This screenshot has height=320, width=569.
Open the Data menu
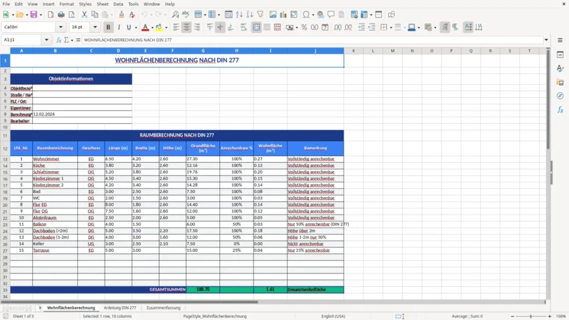pyautogui.click(x=118, y=4)
